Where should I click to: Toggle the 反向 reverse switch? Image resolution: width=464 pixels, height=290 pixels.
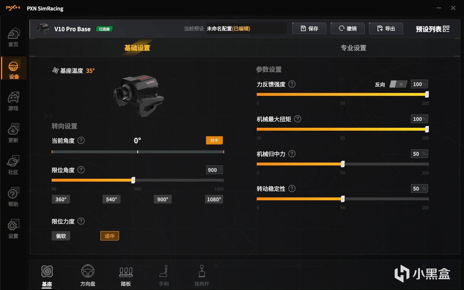click(398, 84)
